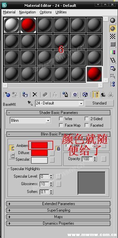118x238 pixels.
Task: Open the Material/Map Navigator icon
Action: (x=113, y=84)
